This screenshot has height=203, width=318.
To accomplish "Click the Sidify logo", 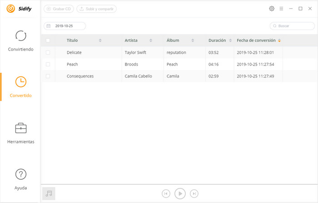I will (x=19, y=9).
